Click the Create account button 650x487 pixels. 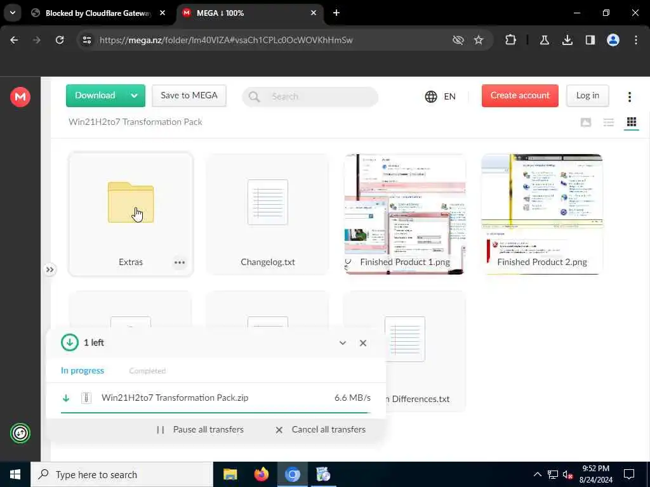pyautogui.click(x=520, y=96)
